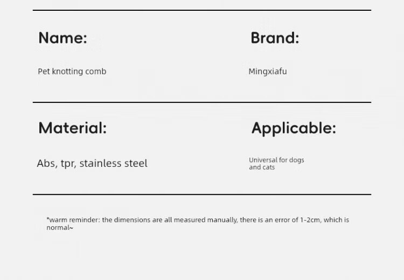
Task: Click the "Applicable:" heading
Action: click(x=294, y=128)
